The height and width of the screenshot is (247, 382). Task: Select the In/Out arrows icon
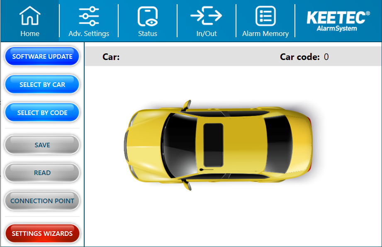coord(207,16)
